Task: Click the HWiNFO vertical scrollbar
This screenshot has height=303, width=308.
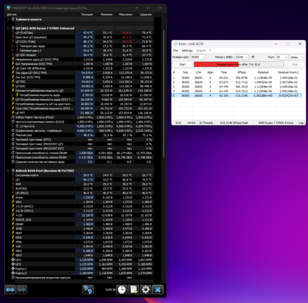Action: (164, 94)
